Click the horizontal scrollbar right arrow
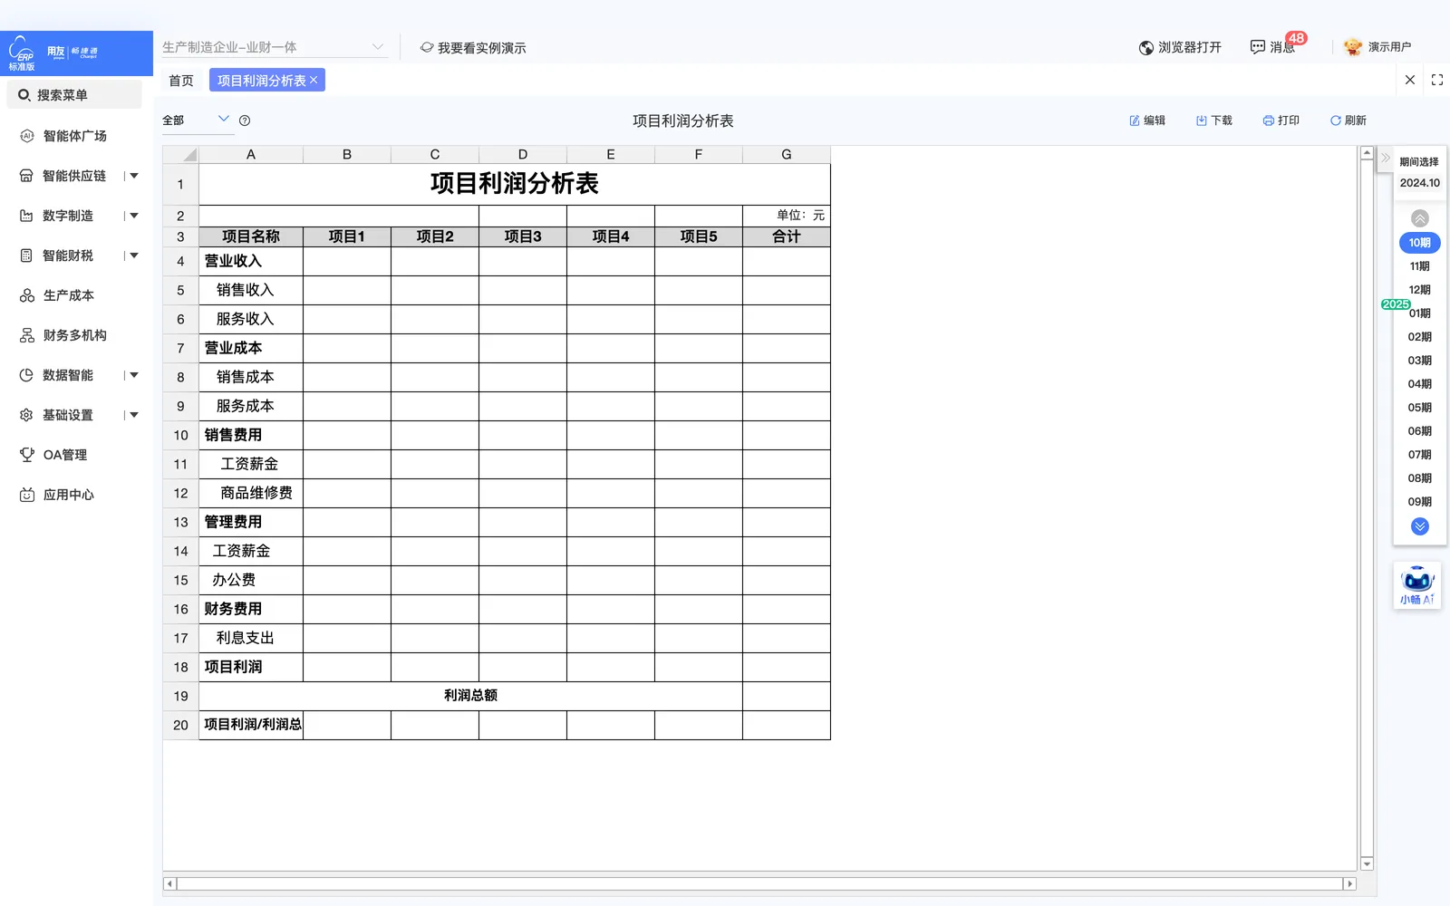1450x906 pixels. pyautogui.click(x=1349, y=883)
